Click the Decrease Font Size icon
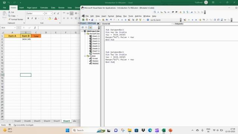This screenshot has height=134, width=238. coord(58,13)
